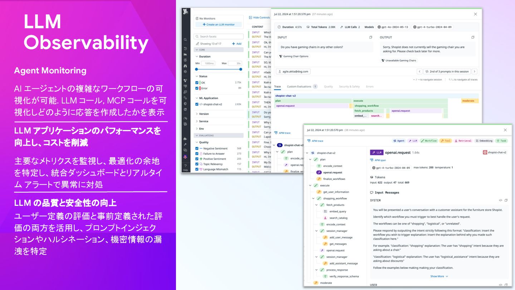Uncheck the Topic Relevancy filter

197,164
